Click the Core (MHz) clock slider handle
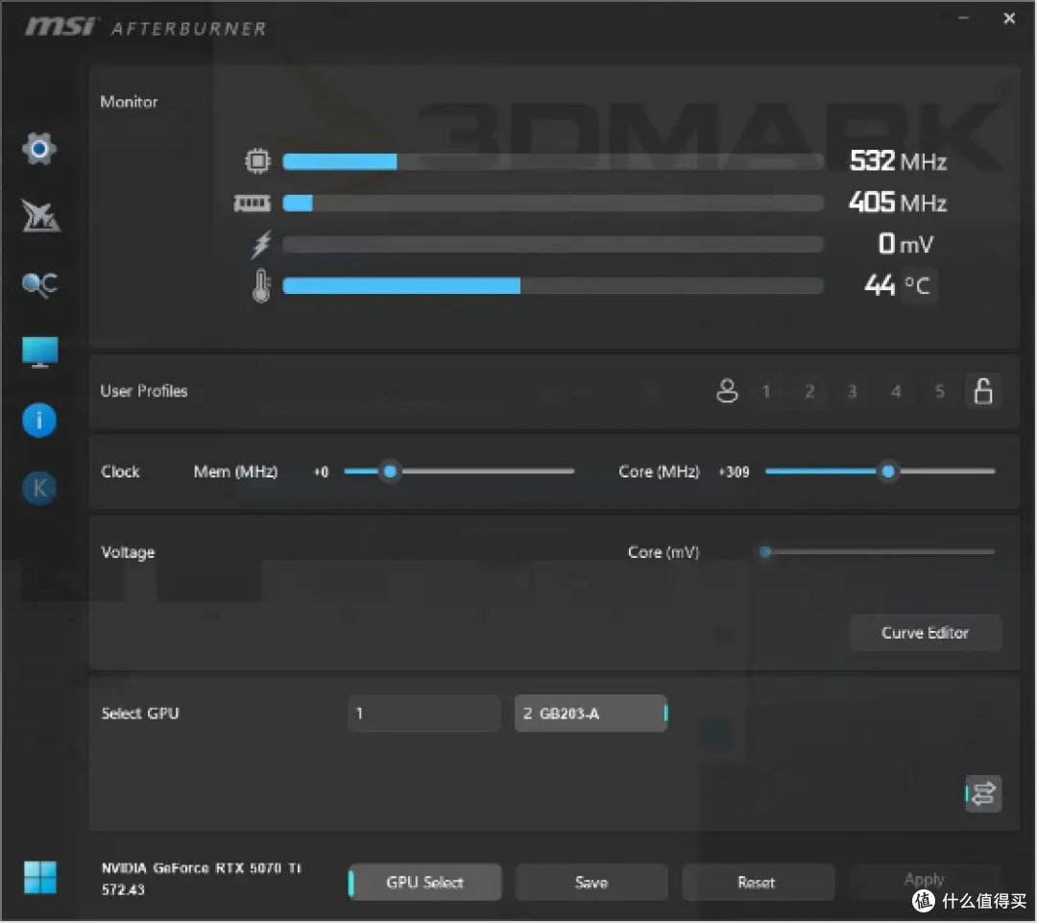1037x923 pixels. point(888,471)
